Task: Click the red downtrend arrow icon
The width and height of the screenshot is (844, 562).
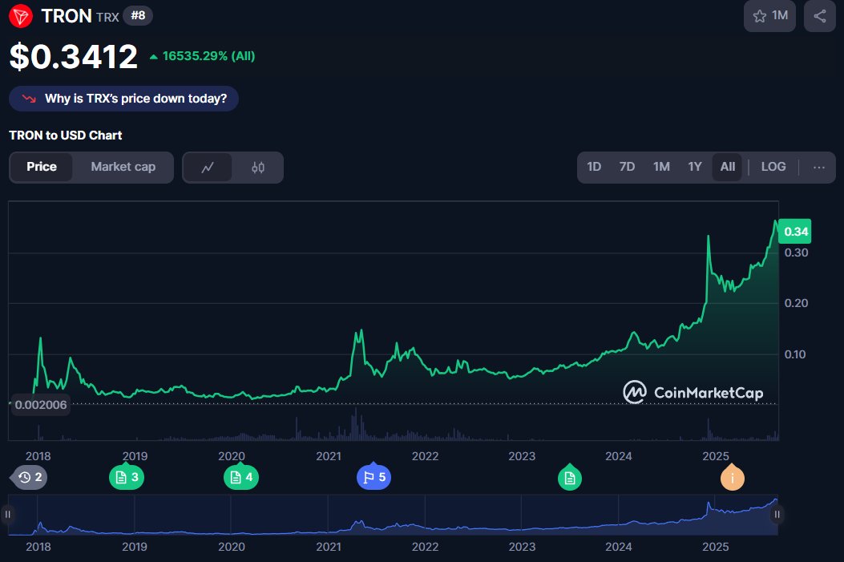Action: 29,99
